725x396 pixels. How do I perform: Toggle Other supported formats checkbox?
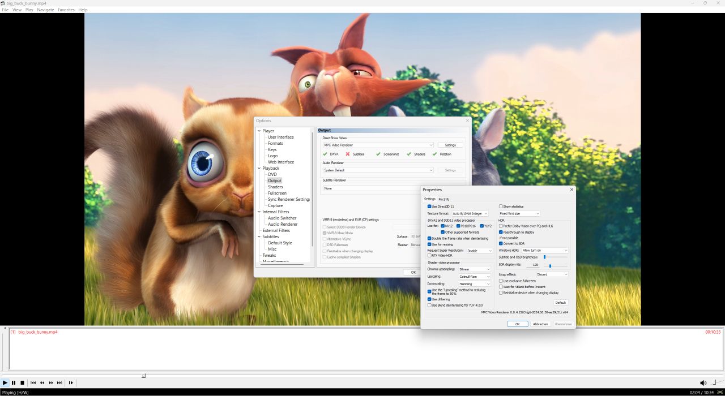tap(443, 232)
